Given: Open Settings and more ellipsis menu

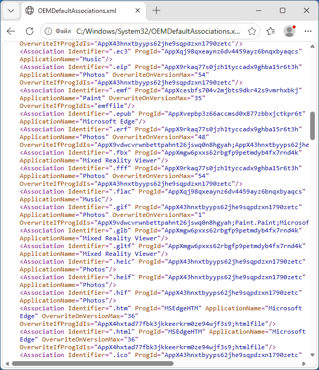Looking at the screenshot, I should (308, 31).
